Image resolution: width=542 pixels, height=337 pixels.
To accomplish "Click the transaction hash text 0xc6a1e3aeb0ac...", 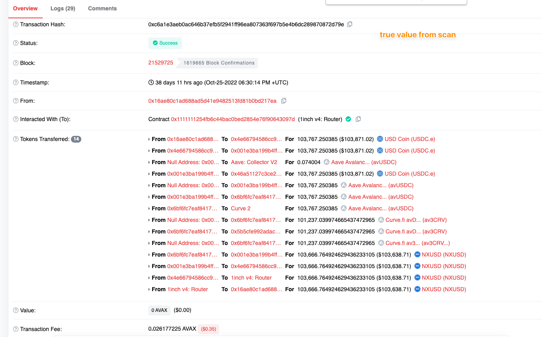I will [x=246, y=24].
